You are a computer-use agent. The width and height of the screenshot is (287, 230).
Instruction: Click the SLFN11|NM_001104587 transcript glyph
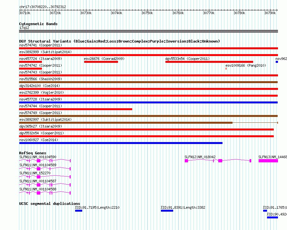click(45, 185)
